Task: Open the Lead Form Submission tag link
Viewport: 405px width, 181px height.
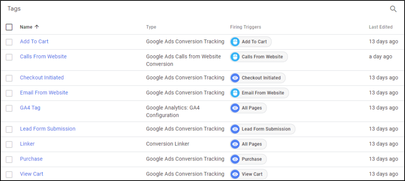Action: [47, 128]
